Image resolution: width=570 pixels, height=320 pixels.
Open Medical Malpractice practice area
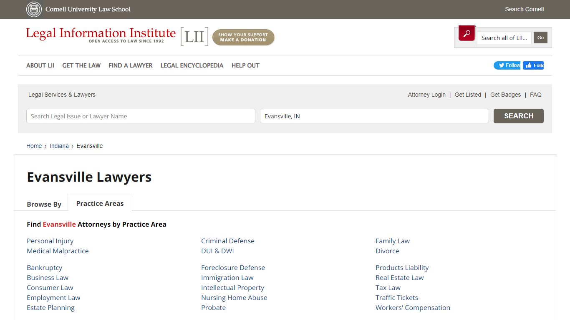[58, 251]
